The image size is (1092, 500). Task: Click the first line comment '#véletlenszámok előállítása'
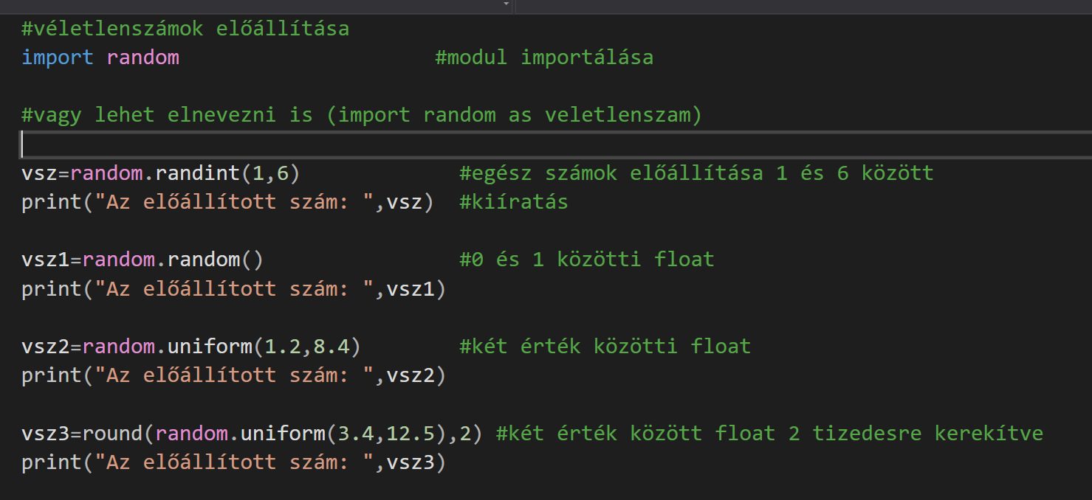tap(185, 29)
